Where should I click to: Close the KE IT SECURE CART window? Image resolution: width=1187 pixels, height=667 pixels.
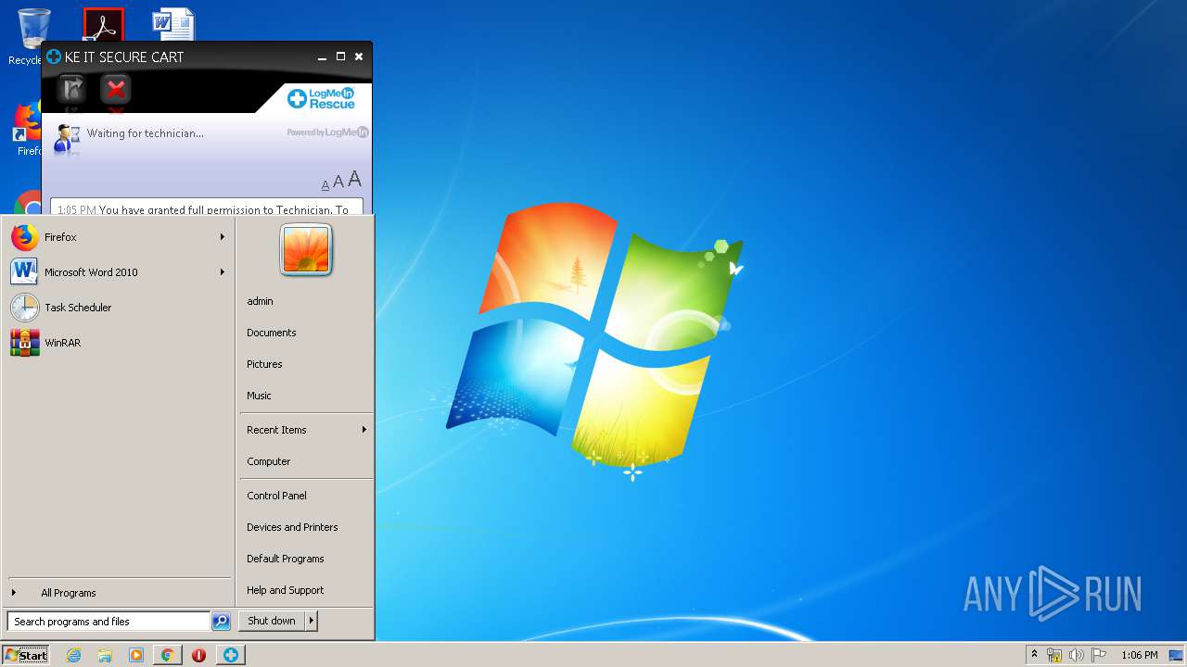click(x=359, y=57)
